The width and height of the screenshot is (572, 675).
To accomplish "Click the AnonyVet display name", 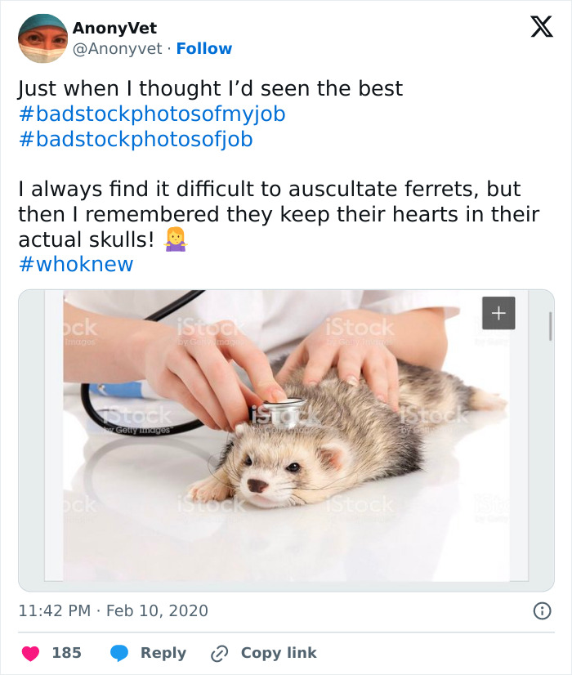I will point(114,29).
